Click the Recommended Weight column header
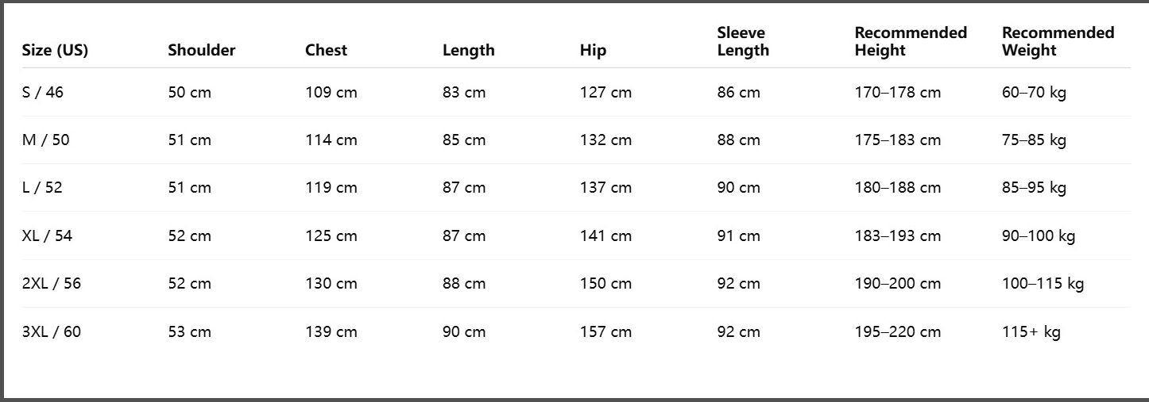This screenshot has width=1149, height=402. coord(1058,41)
